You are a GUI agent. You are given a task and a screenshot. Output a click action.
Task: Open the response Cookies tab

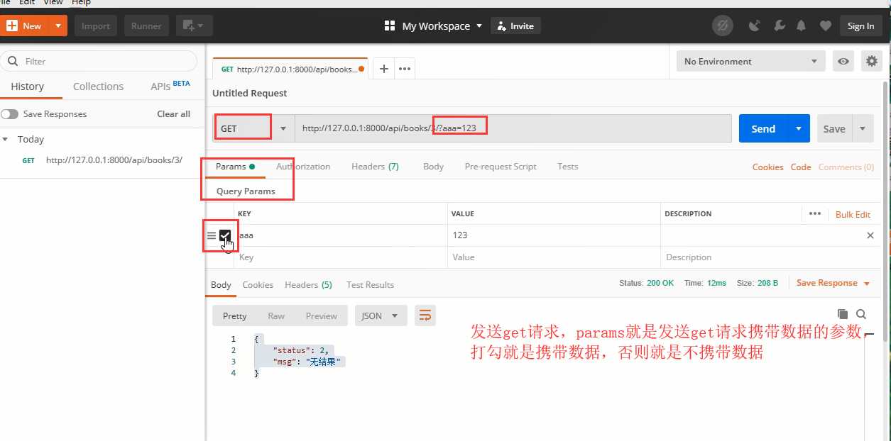pyautogui.click(x=258, y=285)
